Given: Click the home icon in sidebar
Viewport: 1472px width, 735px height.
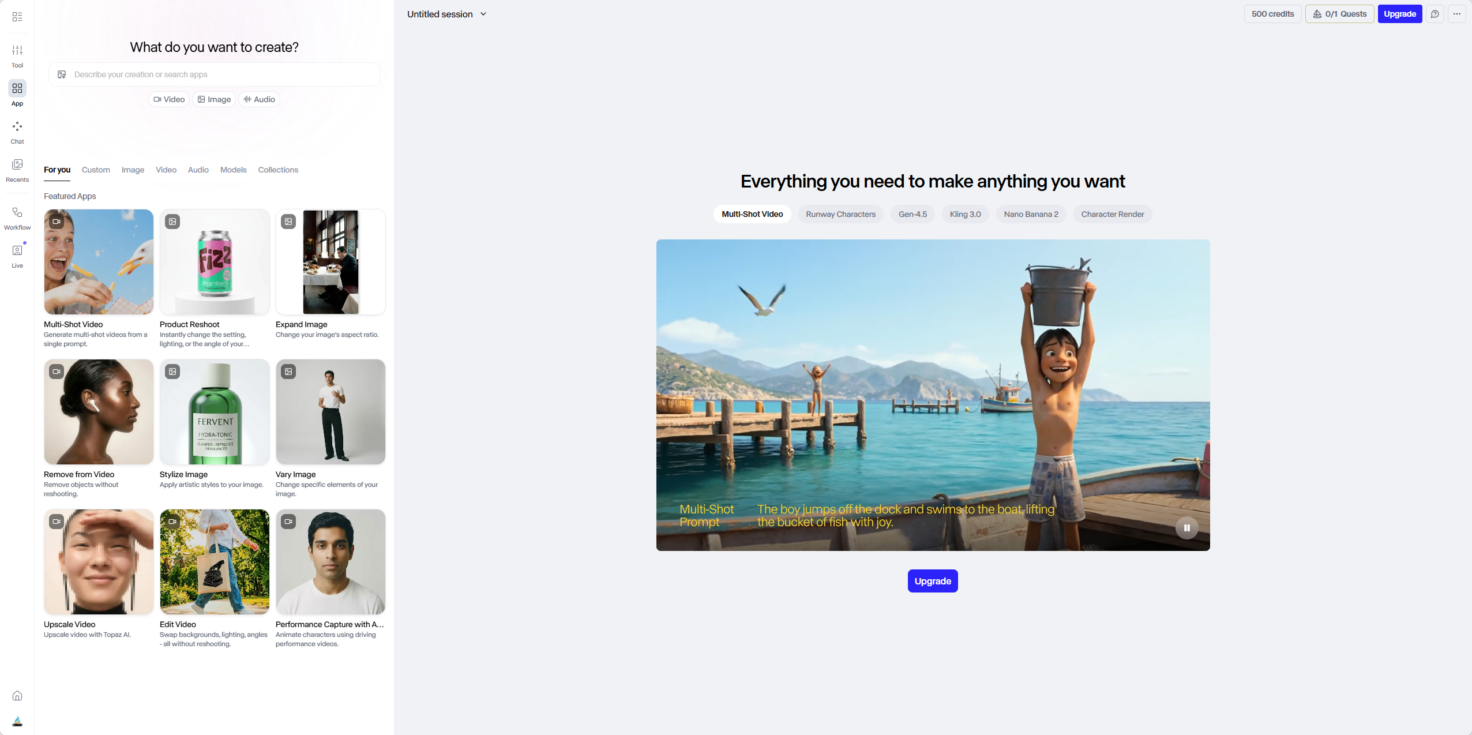Looking at the screenshot, I should 17,695.
